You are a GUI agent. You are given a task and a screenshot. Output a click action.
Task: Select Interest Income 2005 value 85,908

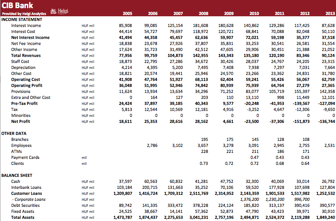tap(125, 26)
